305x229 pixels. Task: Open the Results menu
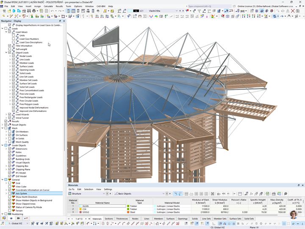59,6
